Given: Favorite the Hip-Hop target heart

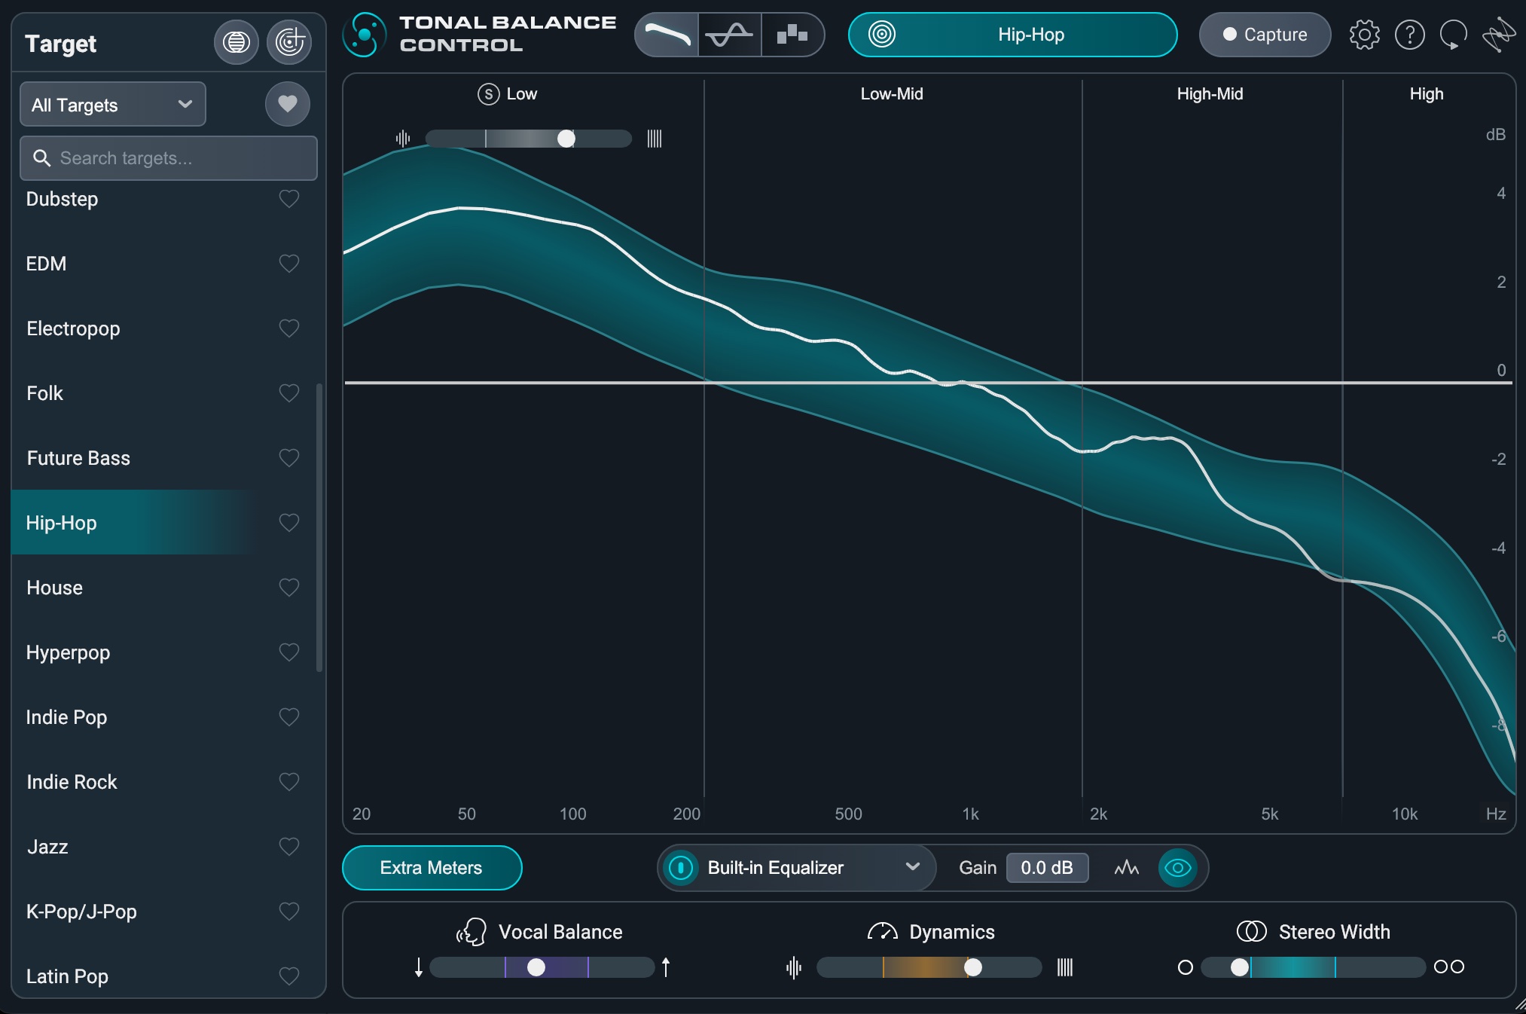Looking at the screenshot, I should tap(289, 522).
